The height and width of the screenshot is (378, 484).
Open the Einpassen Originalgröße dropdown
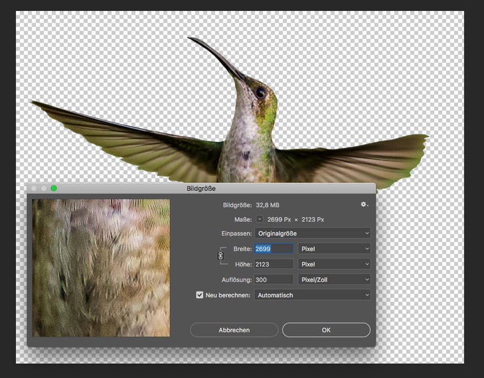[312, 234]
